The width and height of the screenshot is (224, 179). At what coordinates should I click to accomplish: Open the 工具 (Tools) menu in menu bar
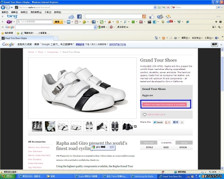tap(48, 12)
